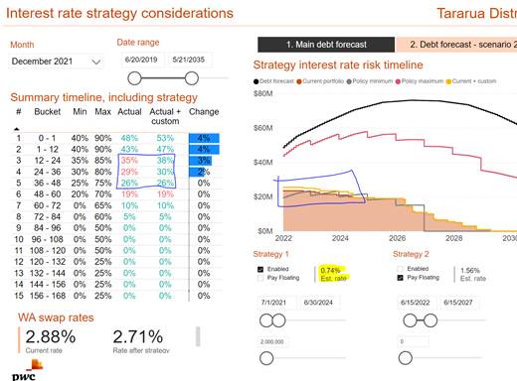Viewport: 517px width, 381px height.
Task: Toggle Policy minimum legend marker
Action: coord(349,81)
